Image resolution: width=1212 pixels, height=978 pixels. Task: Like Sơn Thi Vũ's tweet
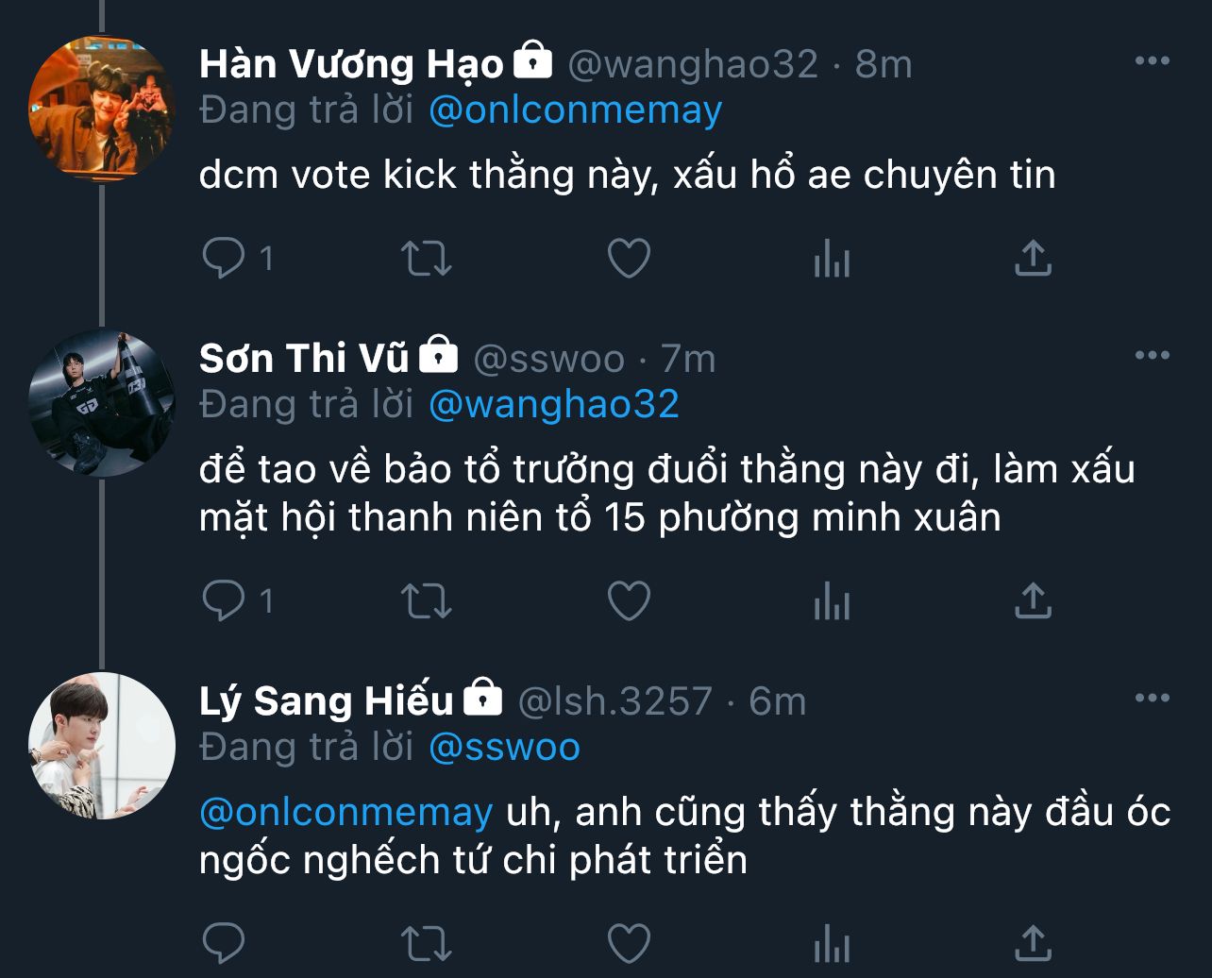click(x=629, y=600)
